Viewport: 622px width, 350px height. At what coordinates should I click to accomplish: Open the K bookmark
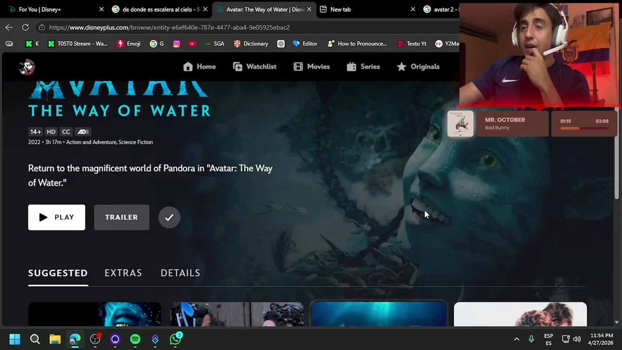[32, 44]
